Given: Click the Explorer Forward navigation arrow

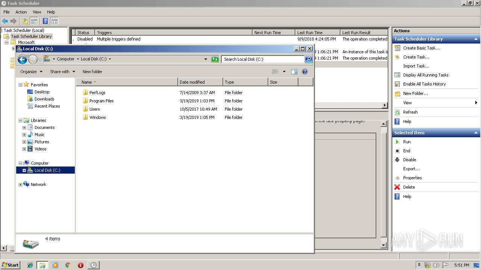Looking at the screenshot, I should [33, 59].
